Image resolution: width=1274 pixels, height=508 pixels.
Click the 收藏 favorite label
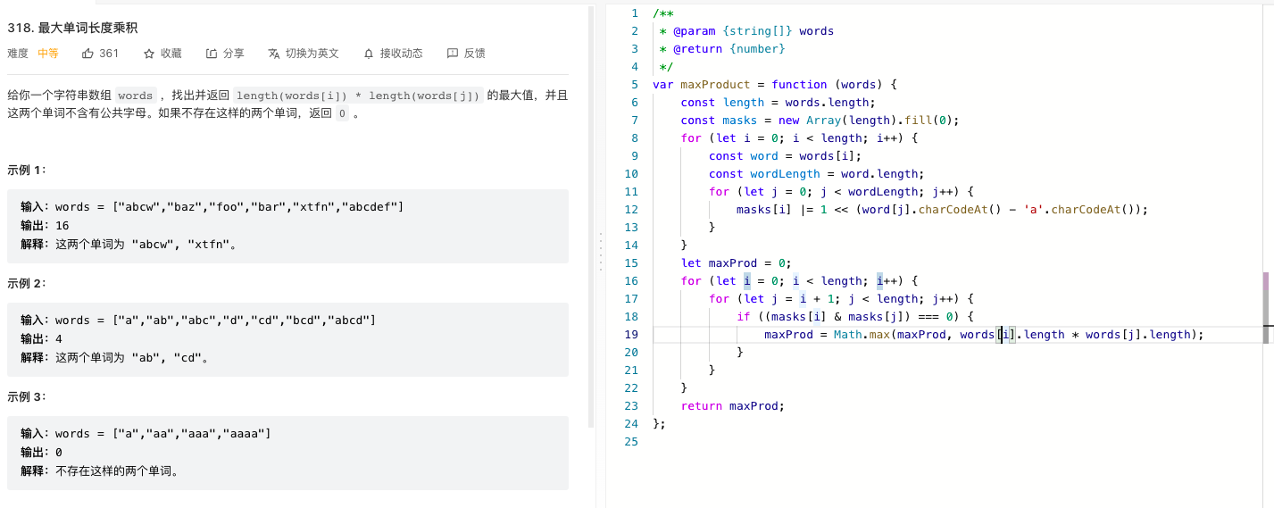coord(171,54)
